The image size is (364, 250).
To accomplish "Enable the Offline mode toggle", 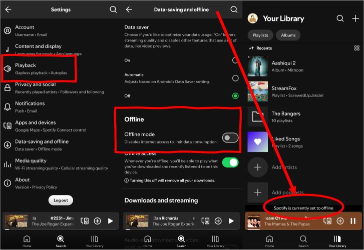I will [230, 138].
